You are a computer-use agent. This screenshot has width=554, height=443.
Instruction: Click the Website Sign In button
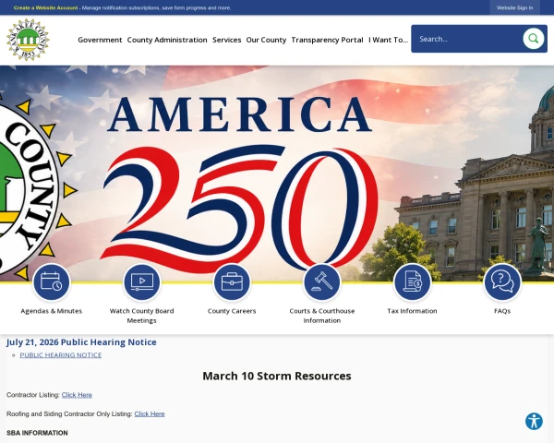[x=514, y=7]
